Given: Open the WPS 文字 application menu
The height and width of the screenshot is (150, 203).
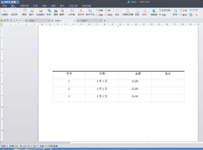Looking at the screenshot, I should click(x=10, y=2).
